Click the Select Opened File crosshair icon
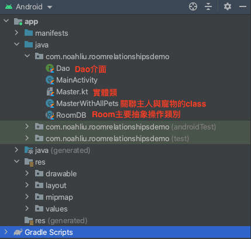The image size is (251, 239). (x=193, y=6)
